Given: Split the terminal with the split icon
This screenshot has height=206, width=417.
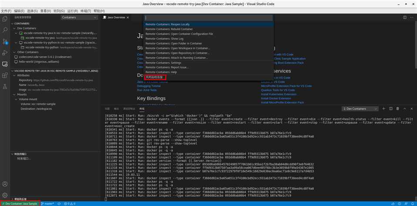Looking at the screenshot, I should 391,109.
